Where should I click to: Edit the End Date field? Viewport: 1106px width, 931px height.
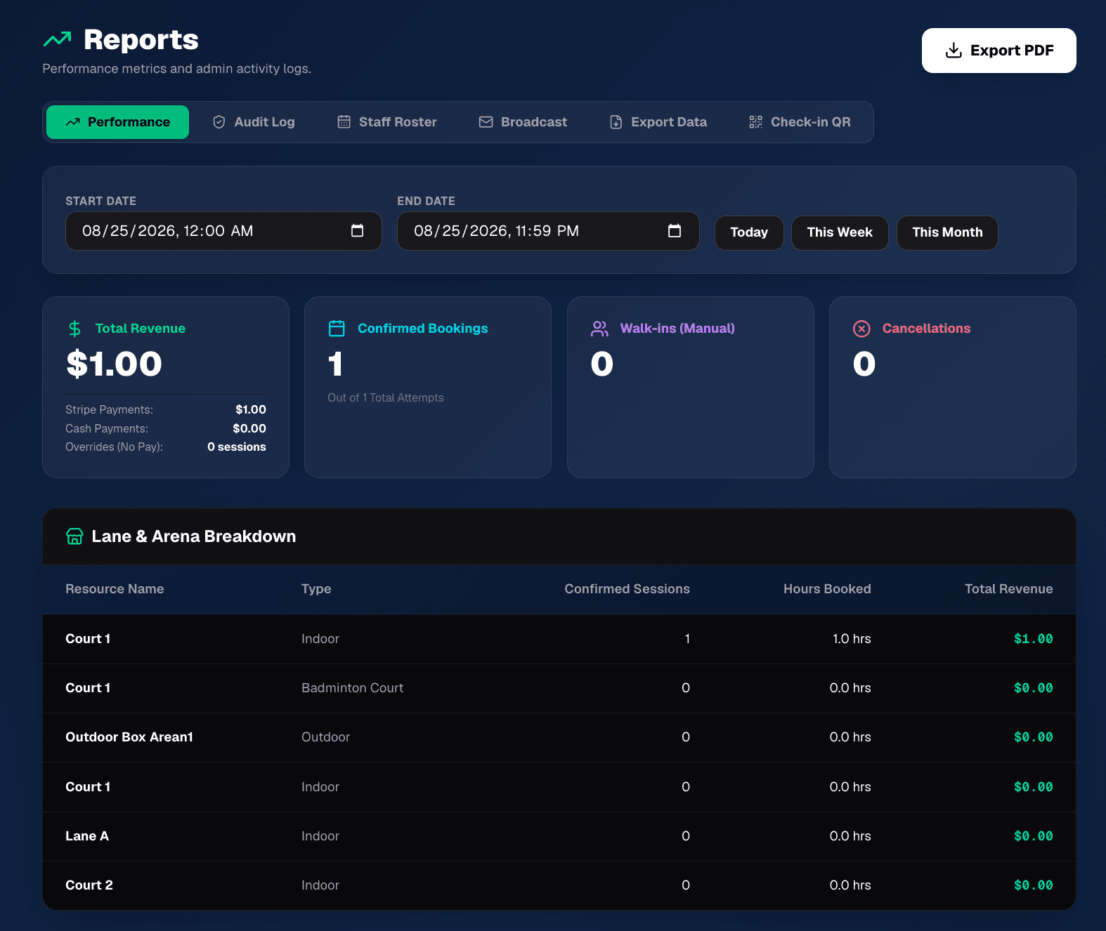[548, 231]
